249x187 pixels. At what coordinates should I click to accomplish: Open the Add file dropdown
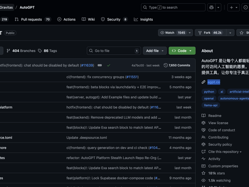pyautogui.click(x=155, y=51)
